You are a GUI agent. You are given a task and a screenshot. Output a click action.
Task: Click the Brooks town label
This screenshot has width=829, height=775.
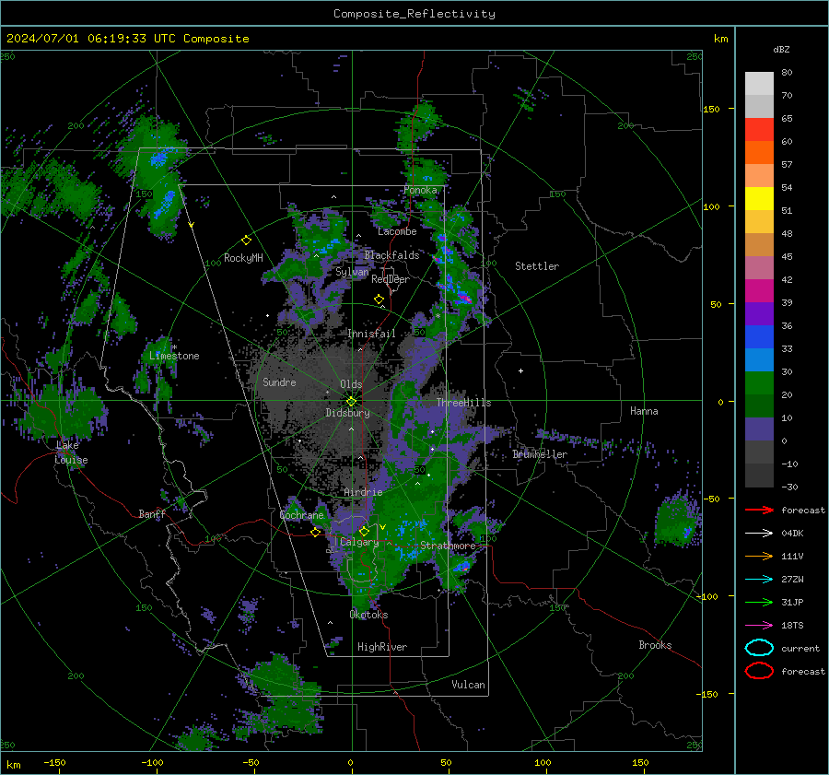pos(655,645)
